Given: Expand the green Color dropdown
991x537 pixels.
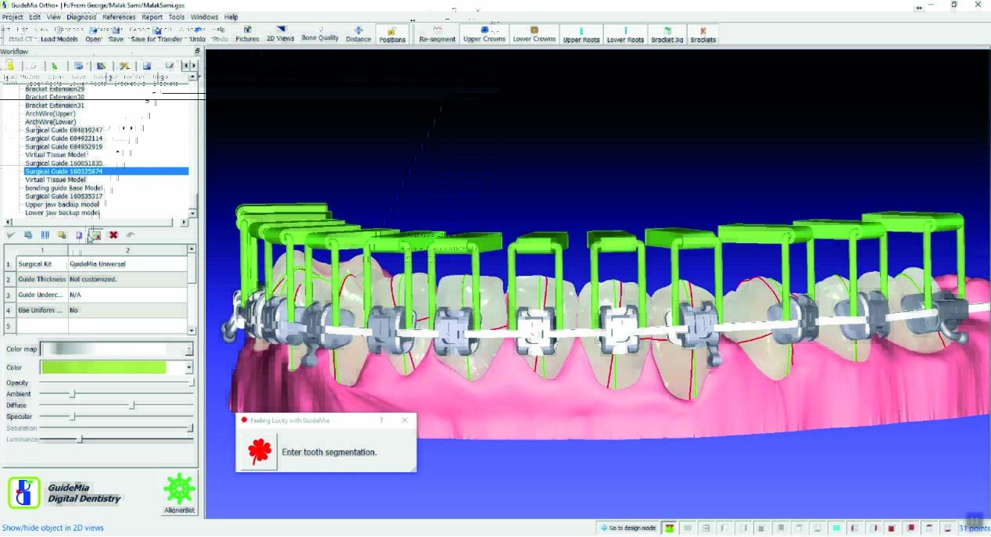Looking at the screenshot, I should coord(189,367).
